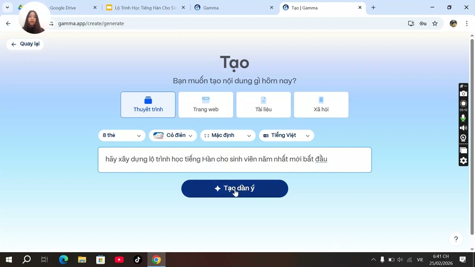This screenshot has width=475, height=267.
Task: Click the recorder record button
Action: coord(463,103)
